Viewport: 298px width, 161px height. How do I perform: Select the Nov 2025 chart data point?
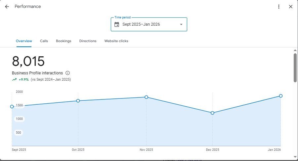click(146, 97)
